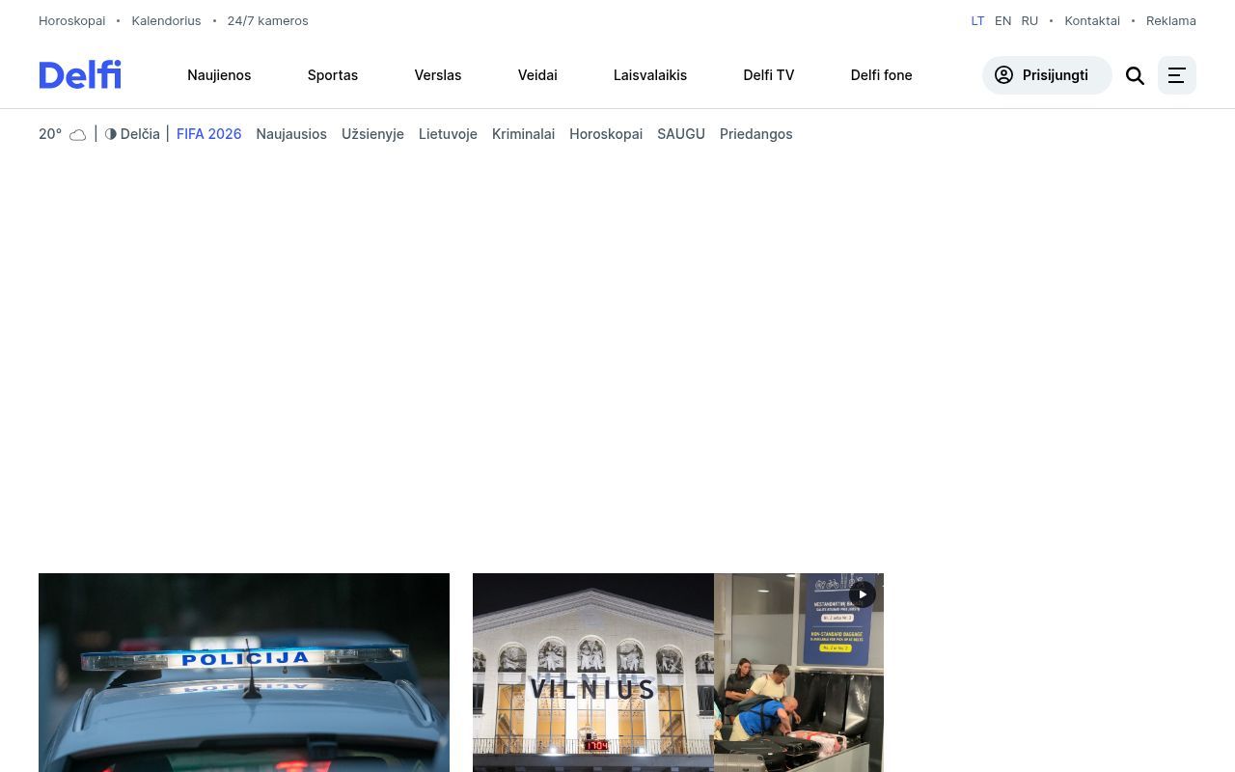
Task: Open the Veidai menu item
Action: tap(537, 75)
